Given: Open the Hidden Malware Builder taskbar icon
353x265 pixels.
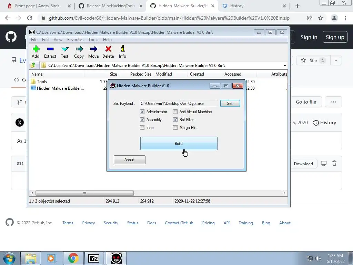Looking at the screenshot, I should (116, 258).
